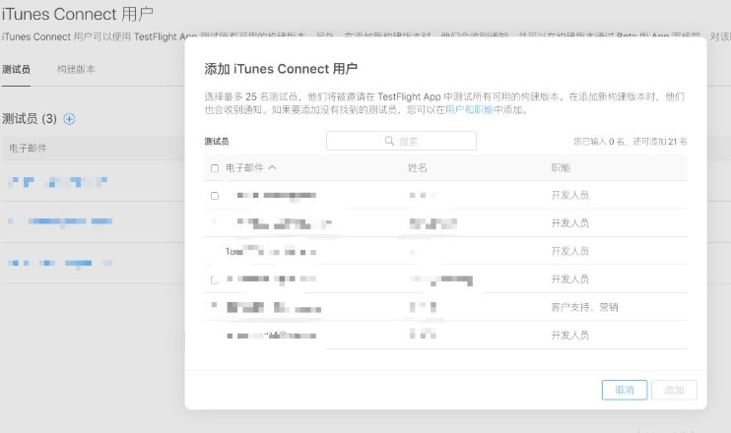Click the 姓名 column header

pyautogui.click(x=418, y=167)
